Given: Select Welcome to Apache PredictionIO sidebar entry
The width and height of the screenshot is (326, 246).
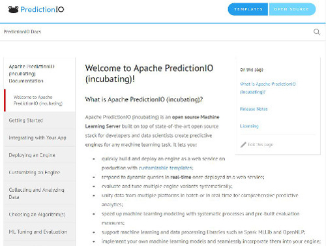Looking at the screenshot, I should 38,100.
